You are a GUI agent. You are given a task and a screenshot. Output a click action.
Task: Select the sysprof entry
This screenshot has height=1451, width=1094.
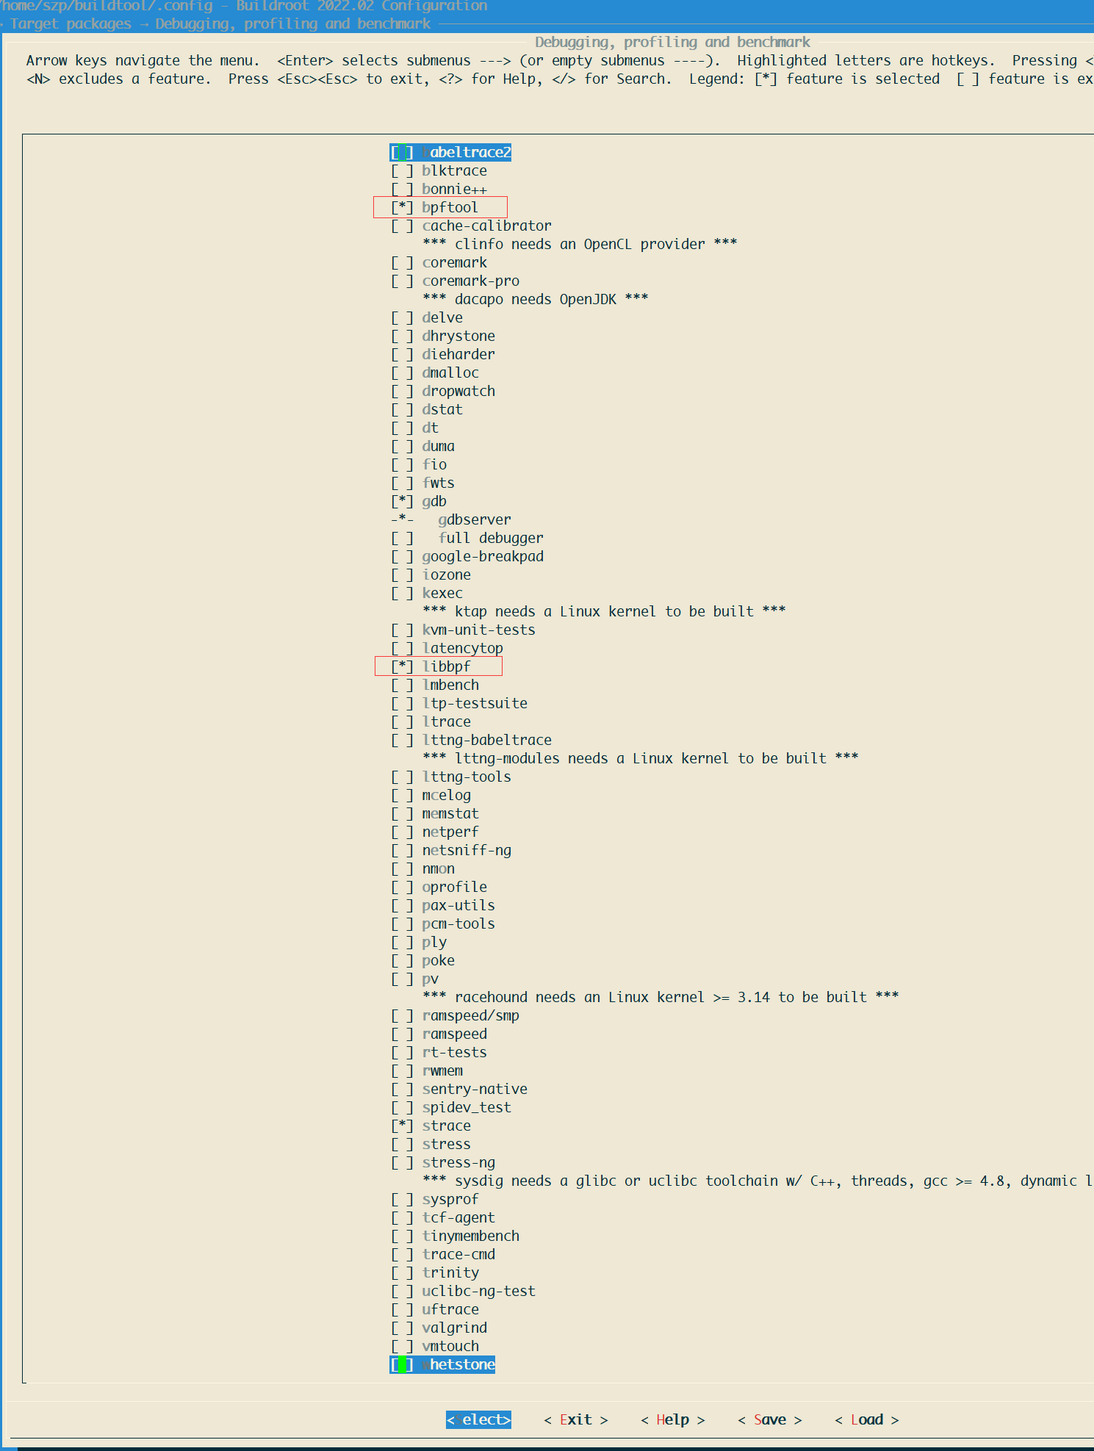coord(435,1199)
